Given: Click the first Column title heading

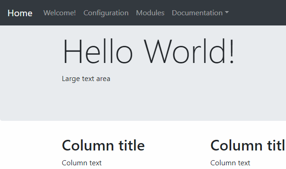Looking at the screenshot, I should [103, 145].
